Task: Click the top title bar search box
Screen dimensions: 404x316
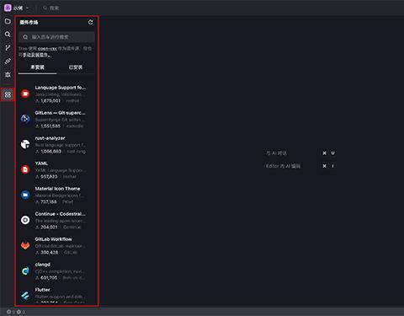Action: click(x=51, y=8)
